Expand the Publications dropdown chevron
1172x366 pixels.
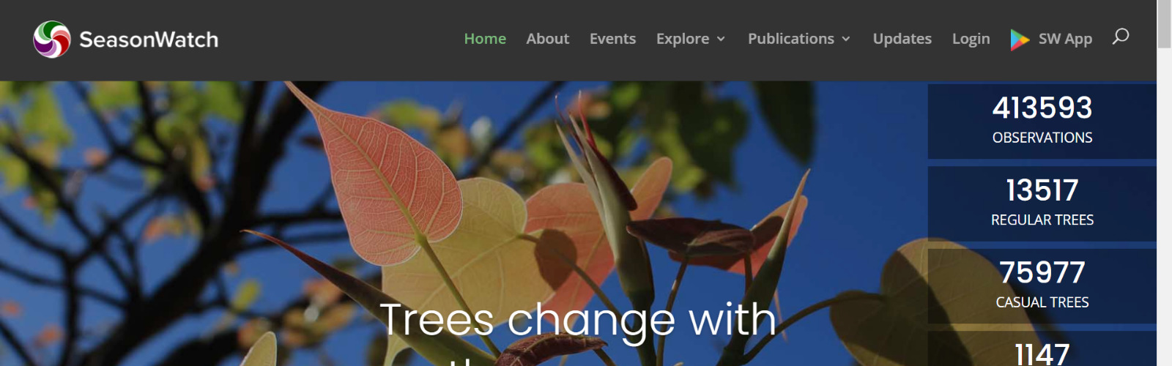[x=846, y=40]
